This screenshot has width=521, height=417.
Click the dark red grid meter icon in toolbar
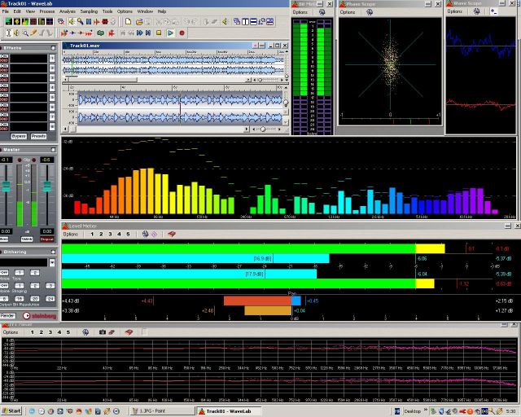(x=33, y=22)
